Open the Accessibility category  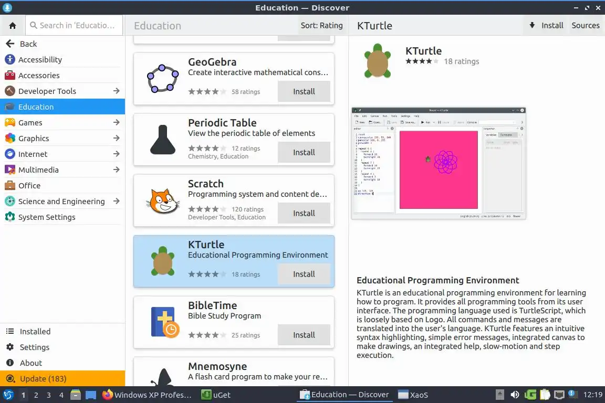62,59
